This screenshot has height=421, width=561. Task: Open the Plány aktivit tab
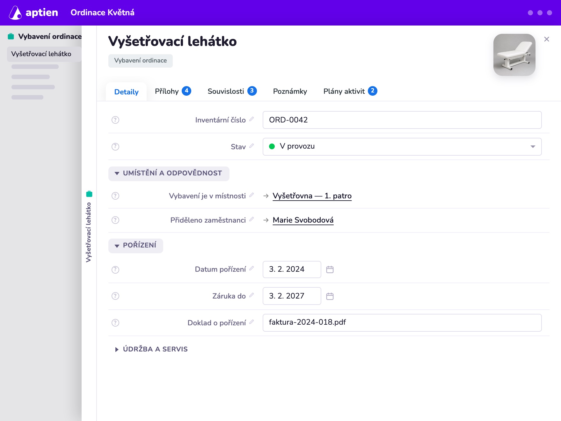350,91
